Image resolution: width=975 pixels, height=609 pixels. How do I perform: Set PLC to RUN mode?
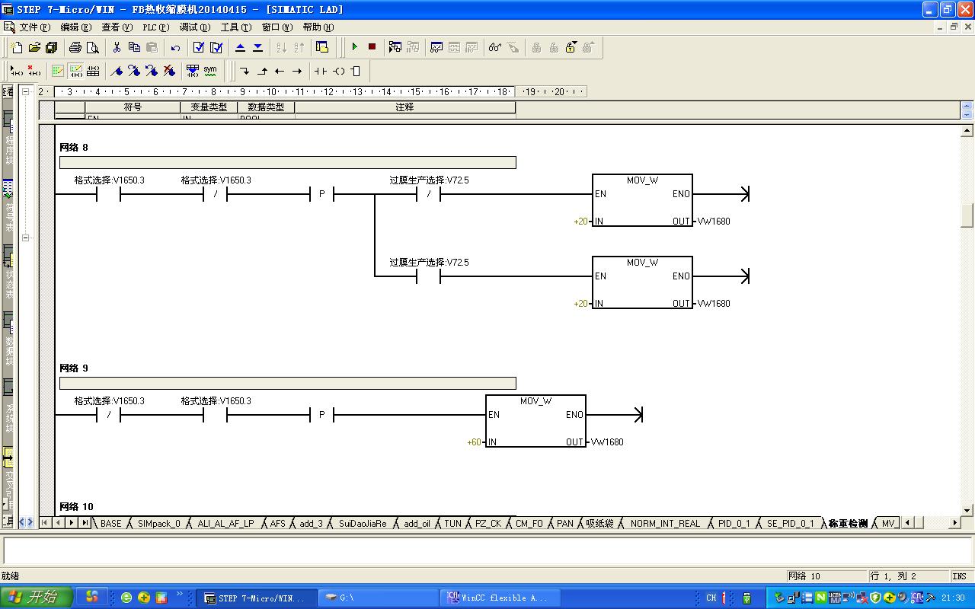click(355, 47)
